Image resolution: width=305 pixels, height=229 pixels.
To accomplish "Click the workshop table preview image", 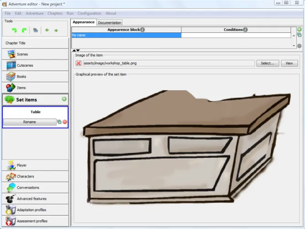I will [187, 147].
